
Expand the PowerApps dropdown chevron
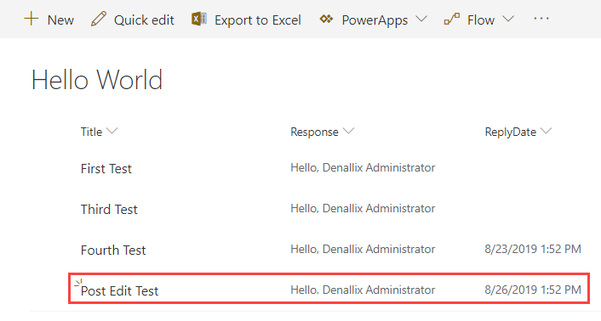(x=421, y=19)
